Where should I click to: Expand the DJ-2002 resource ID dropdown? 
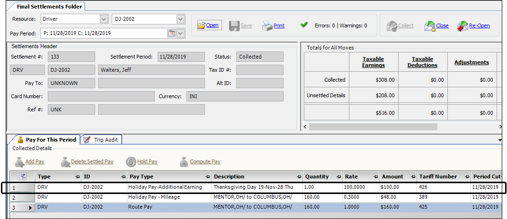click(x=180, y=19)
